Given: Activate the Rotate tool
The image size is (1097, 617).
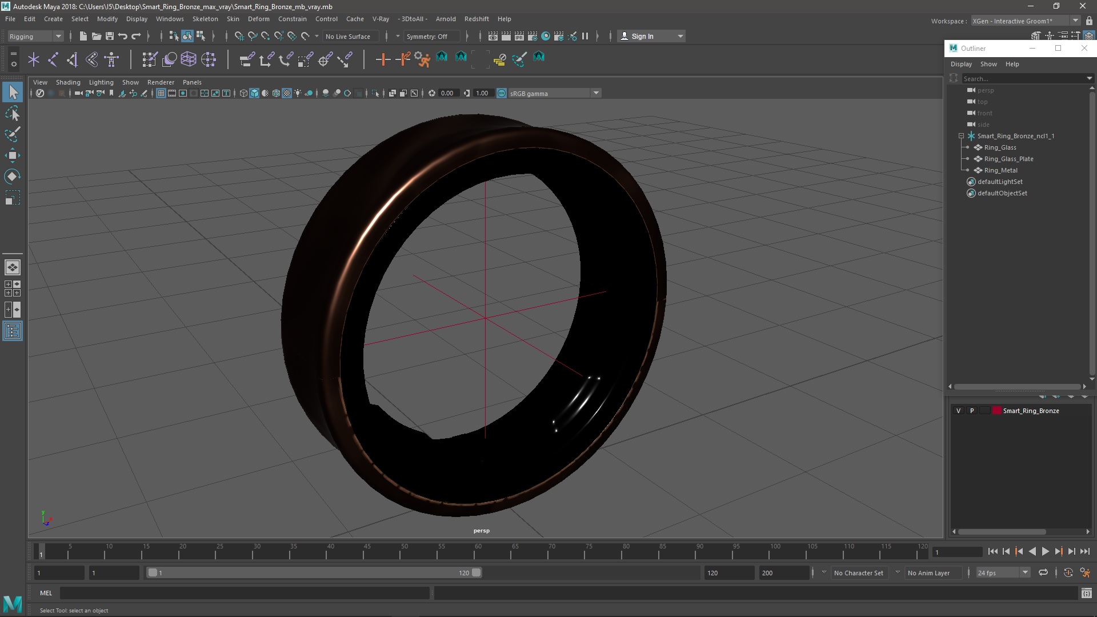Looking at the screenshot, I should click(x=13, y=177).
